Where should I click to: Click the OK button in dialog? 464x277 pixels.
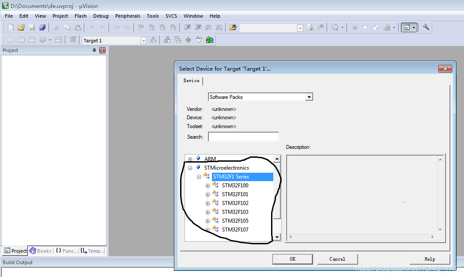click(x=292, y=259)
